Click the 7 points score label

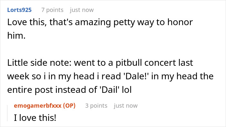[52, 10]
